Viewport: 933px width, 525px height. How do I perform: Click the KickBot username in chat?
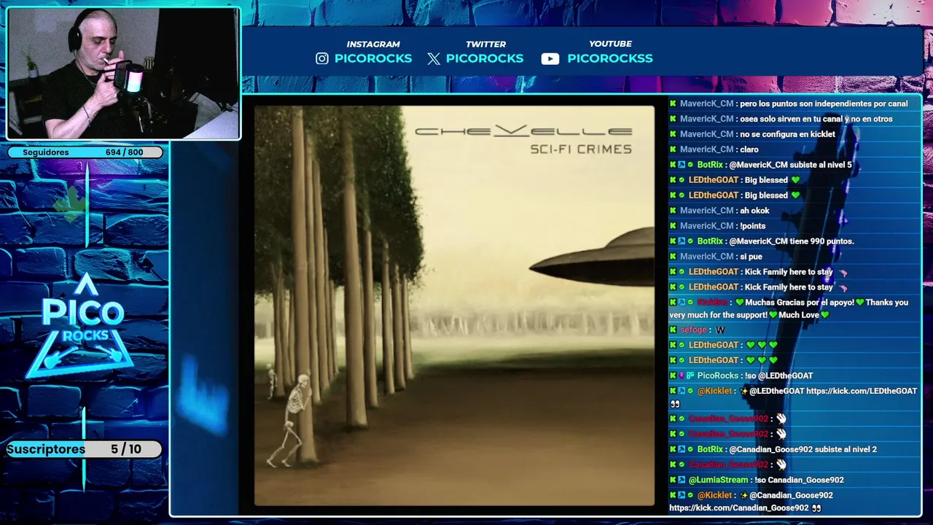[x=712, y=302]
